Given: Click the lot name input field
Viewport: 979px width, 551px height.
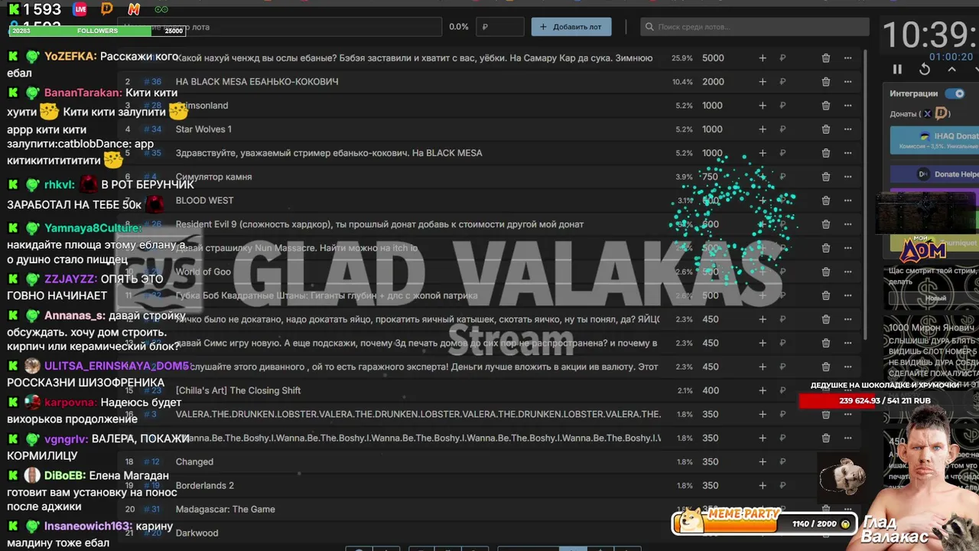Looking at the screenshot, I should pos(280,27).
